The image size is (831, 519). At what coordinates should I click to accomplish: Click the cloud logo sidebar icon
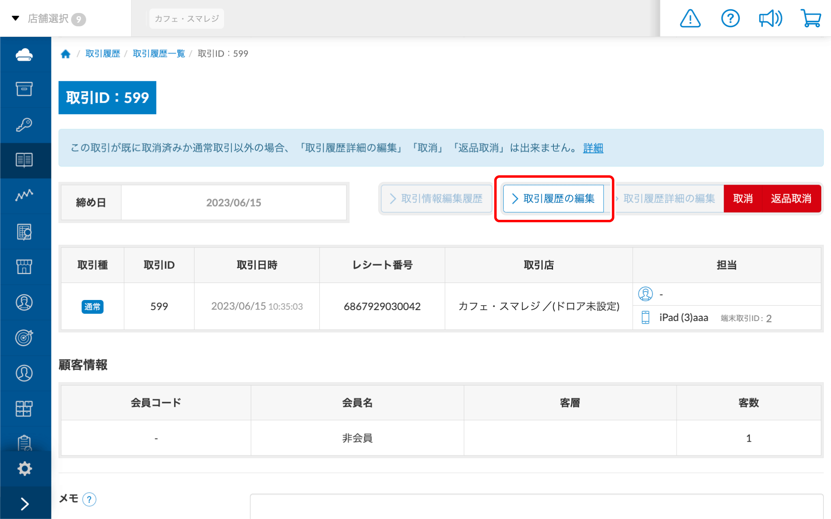[x=24, y=54]
